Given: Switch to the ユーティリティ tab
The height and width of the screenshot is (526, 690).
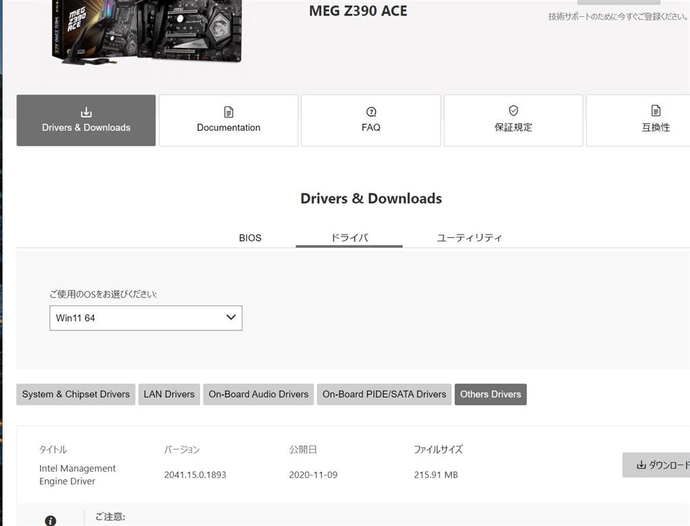Looking at the screenshot, I should point(469,238).
